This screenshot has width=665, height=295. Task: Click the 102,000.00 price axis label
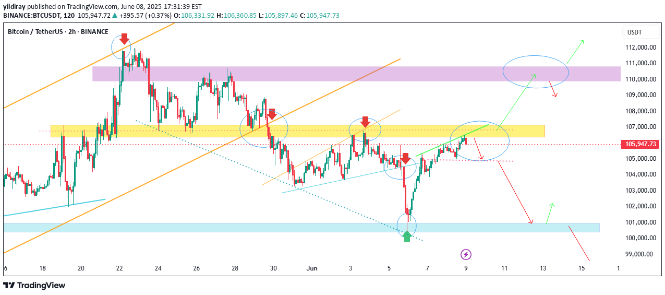[639, 206]
